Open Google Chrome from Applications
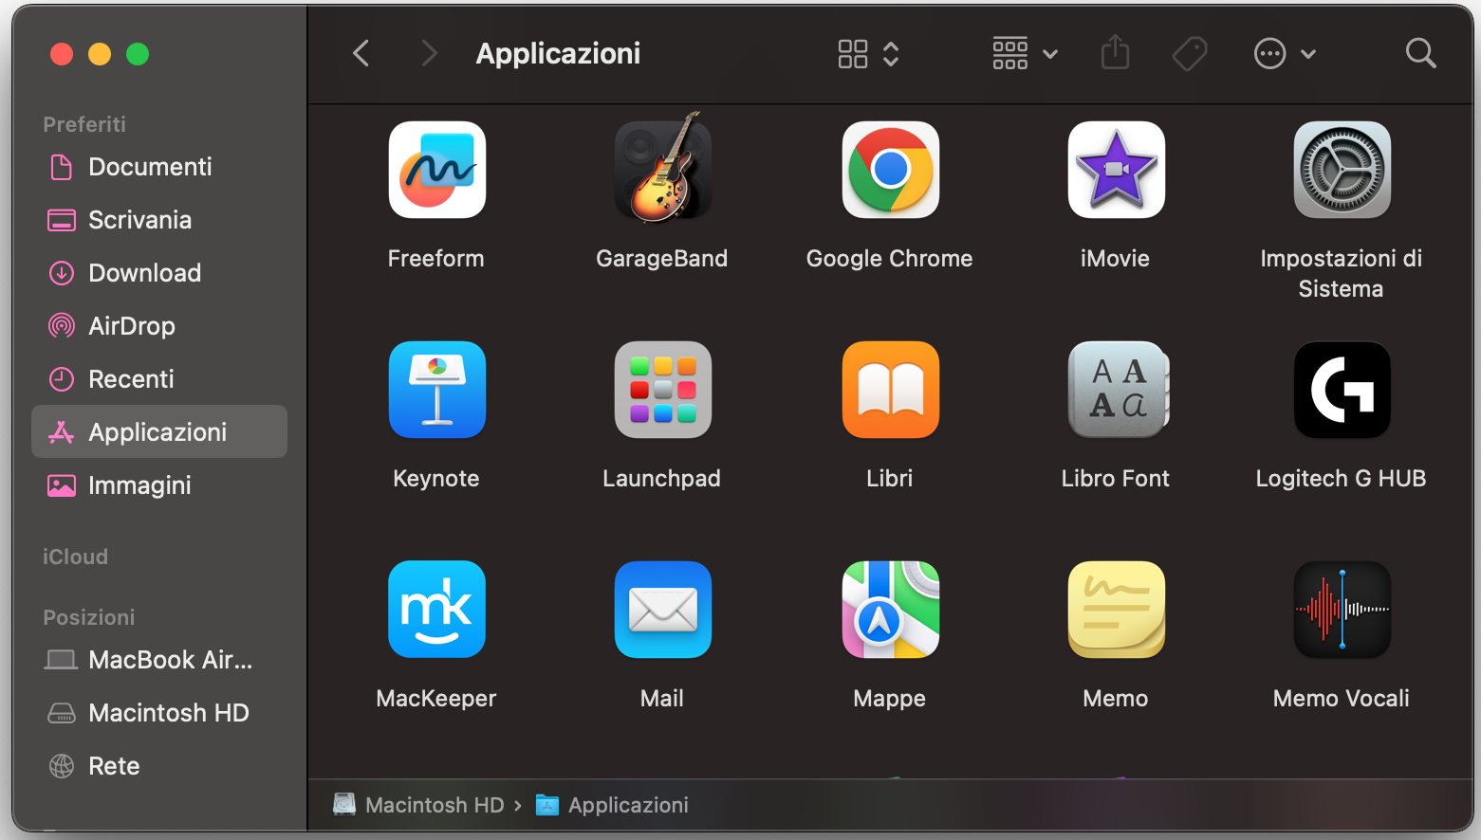Screen dimensions: 1481x840 pyautogui.click(x=889, y=171)
